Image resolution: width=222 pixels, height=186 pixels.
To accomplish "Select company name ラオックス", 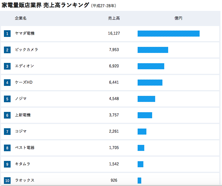I will click(24, 180).
